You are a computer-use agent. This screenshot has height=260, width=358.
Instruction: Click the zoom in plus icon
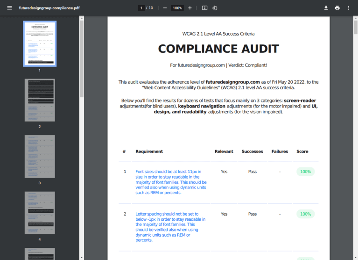click(190, 8)
